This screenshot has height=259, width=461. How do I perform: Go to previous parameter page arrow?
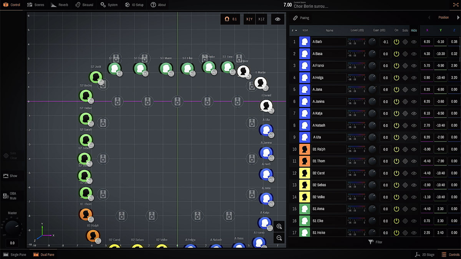[429, 18]
